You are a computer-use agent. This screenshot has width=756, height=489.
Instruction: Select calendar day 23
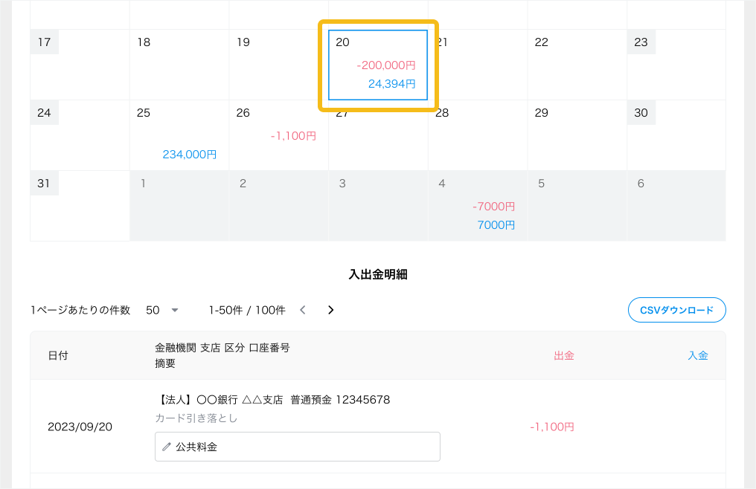point(676,65)
